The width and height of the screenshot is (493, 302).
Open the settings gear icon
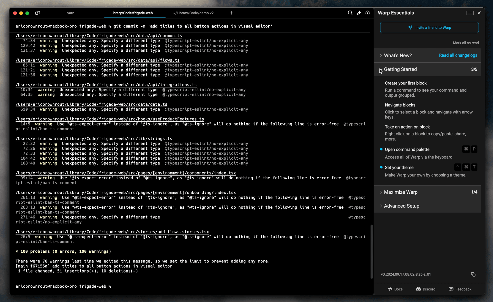[367, 13]
